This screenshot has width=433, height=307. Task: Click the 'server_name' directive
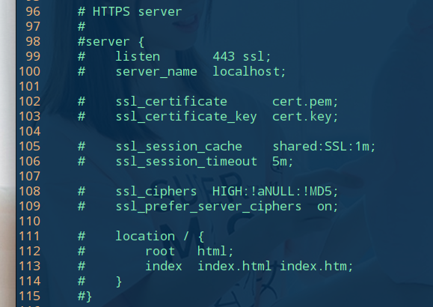coord(156,72)
